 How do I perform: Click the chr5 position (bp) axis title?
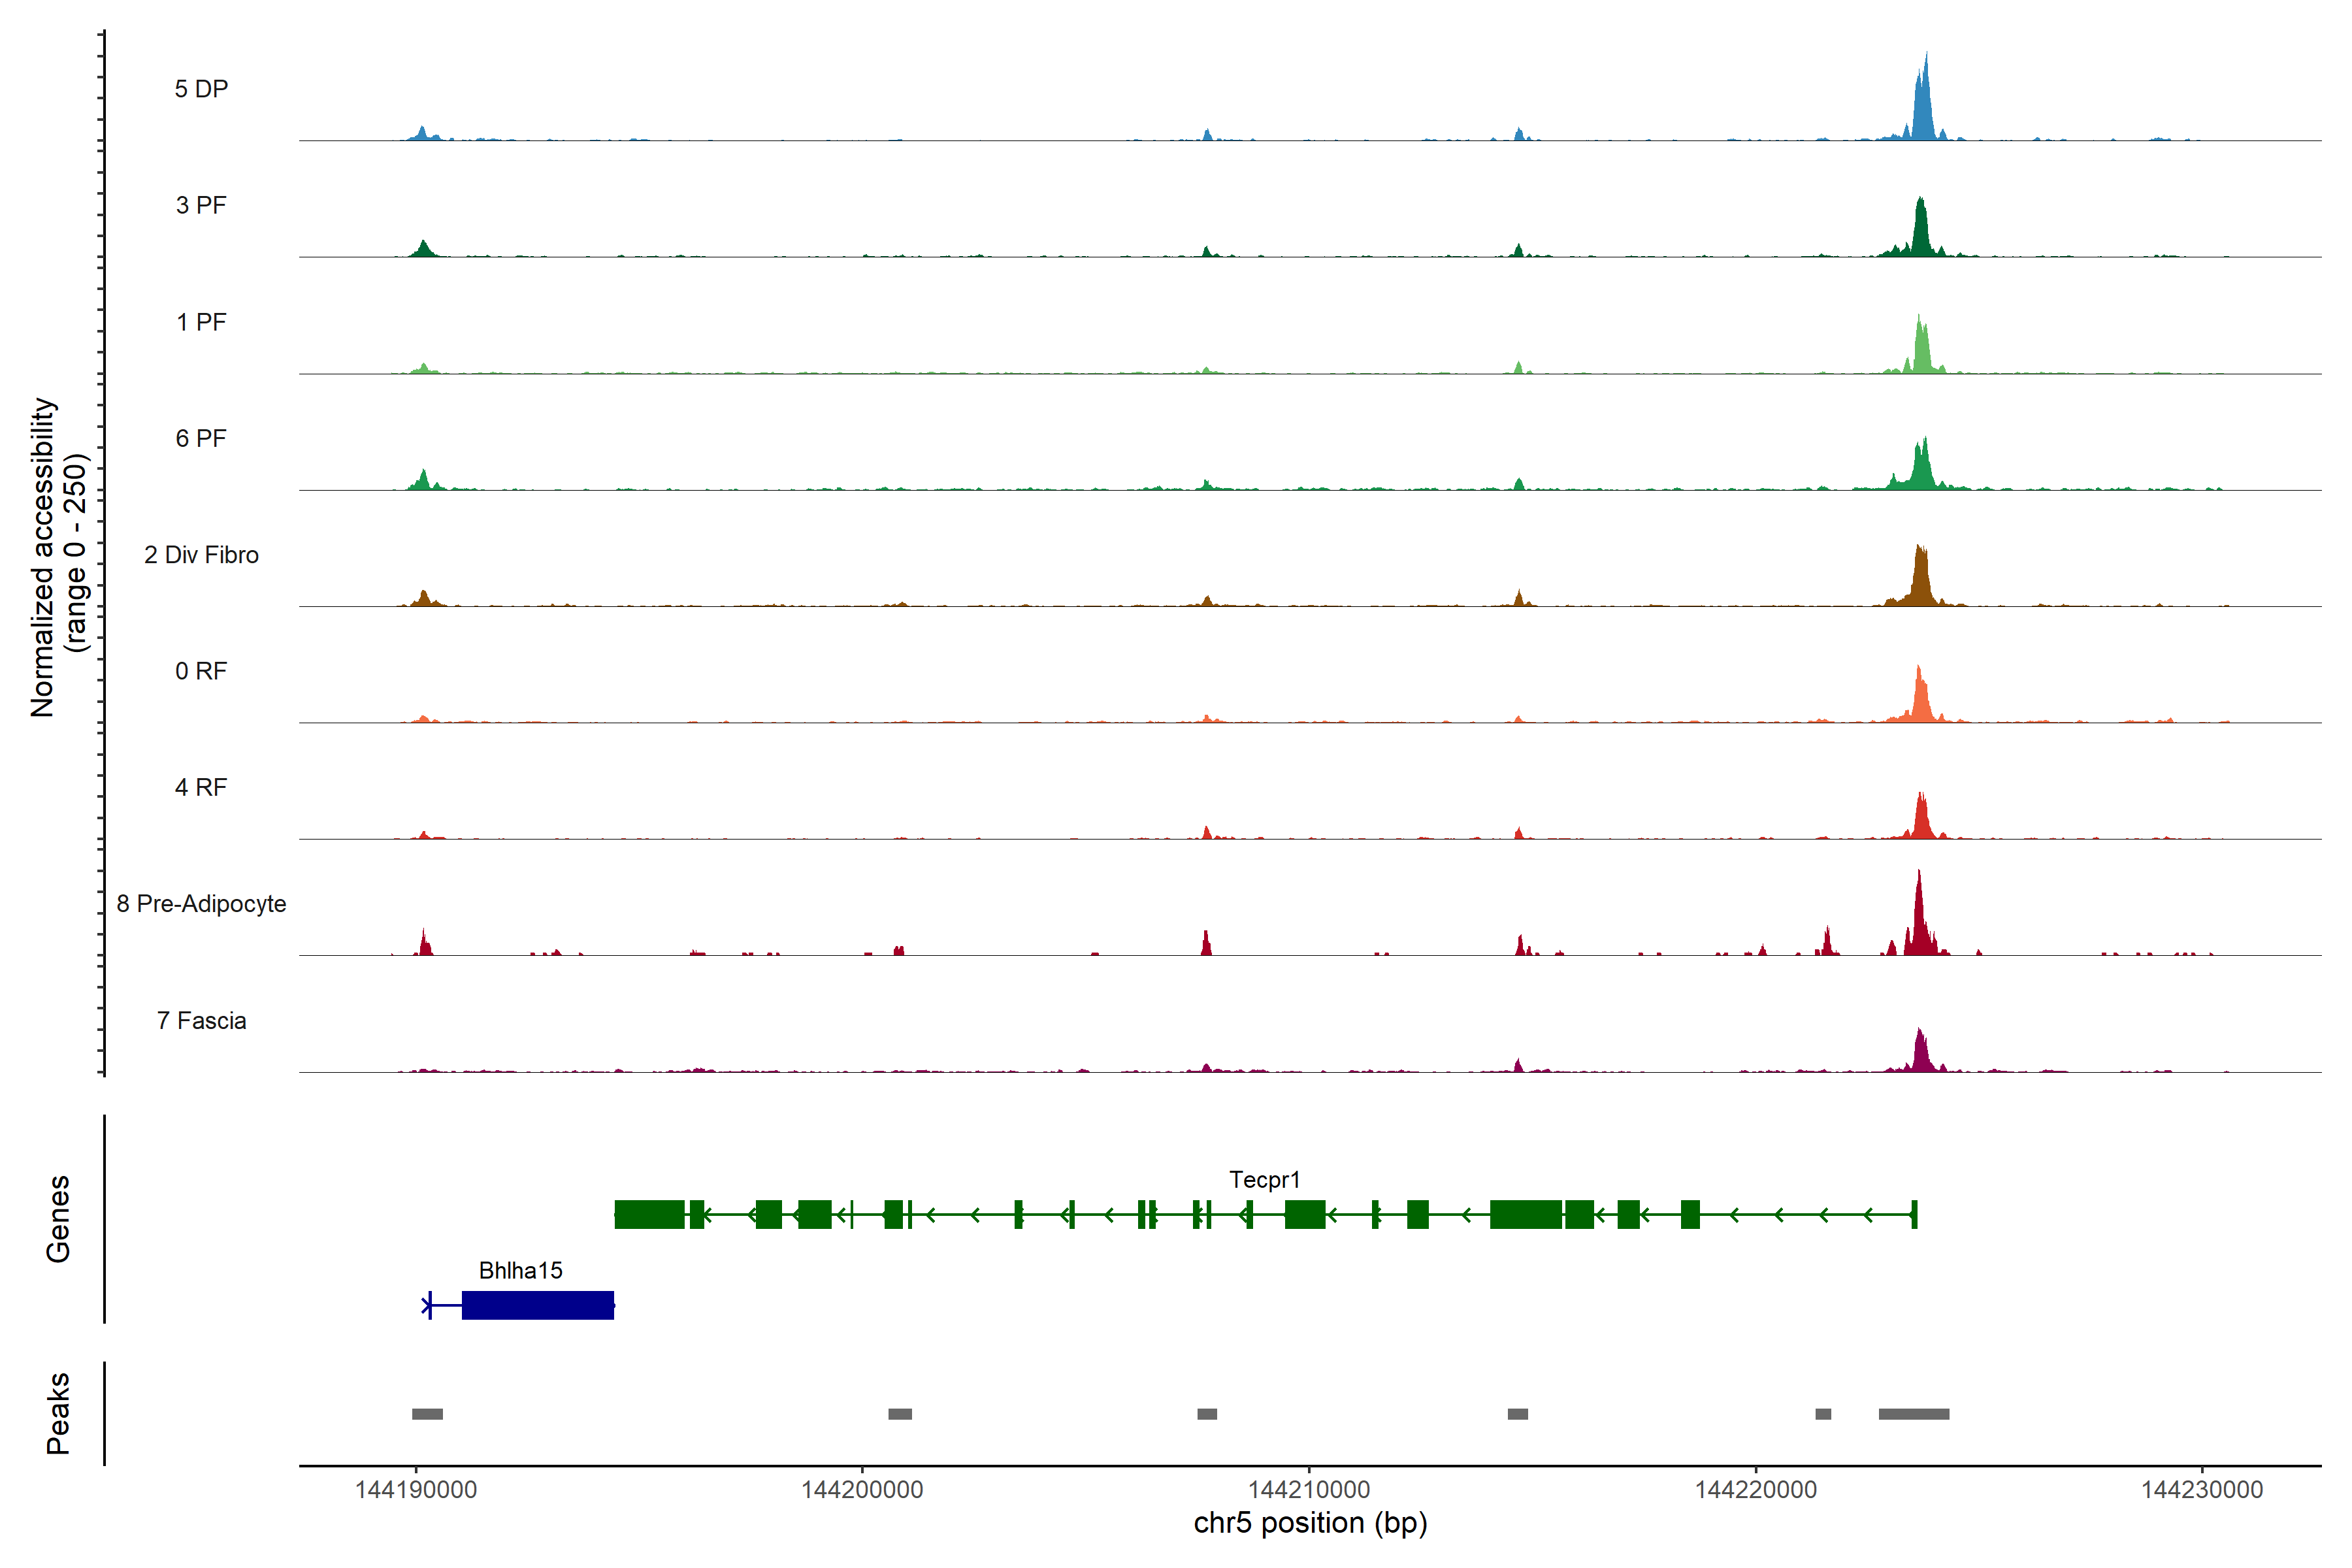coord(1310,1523)
